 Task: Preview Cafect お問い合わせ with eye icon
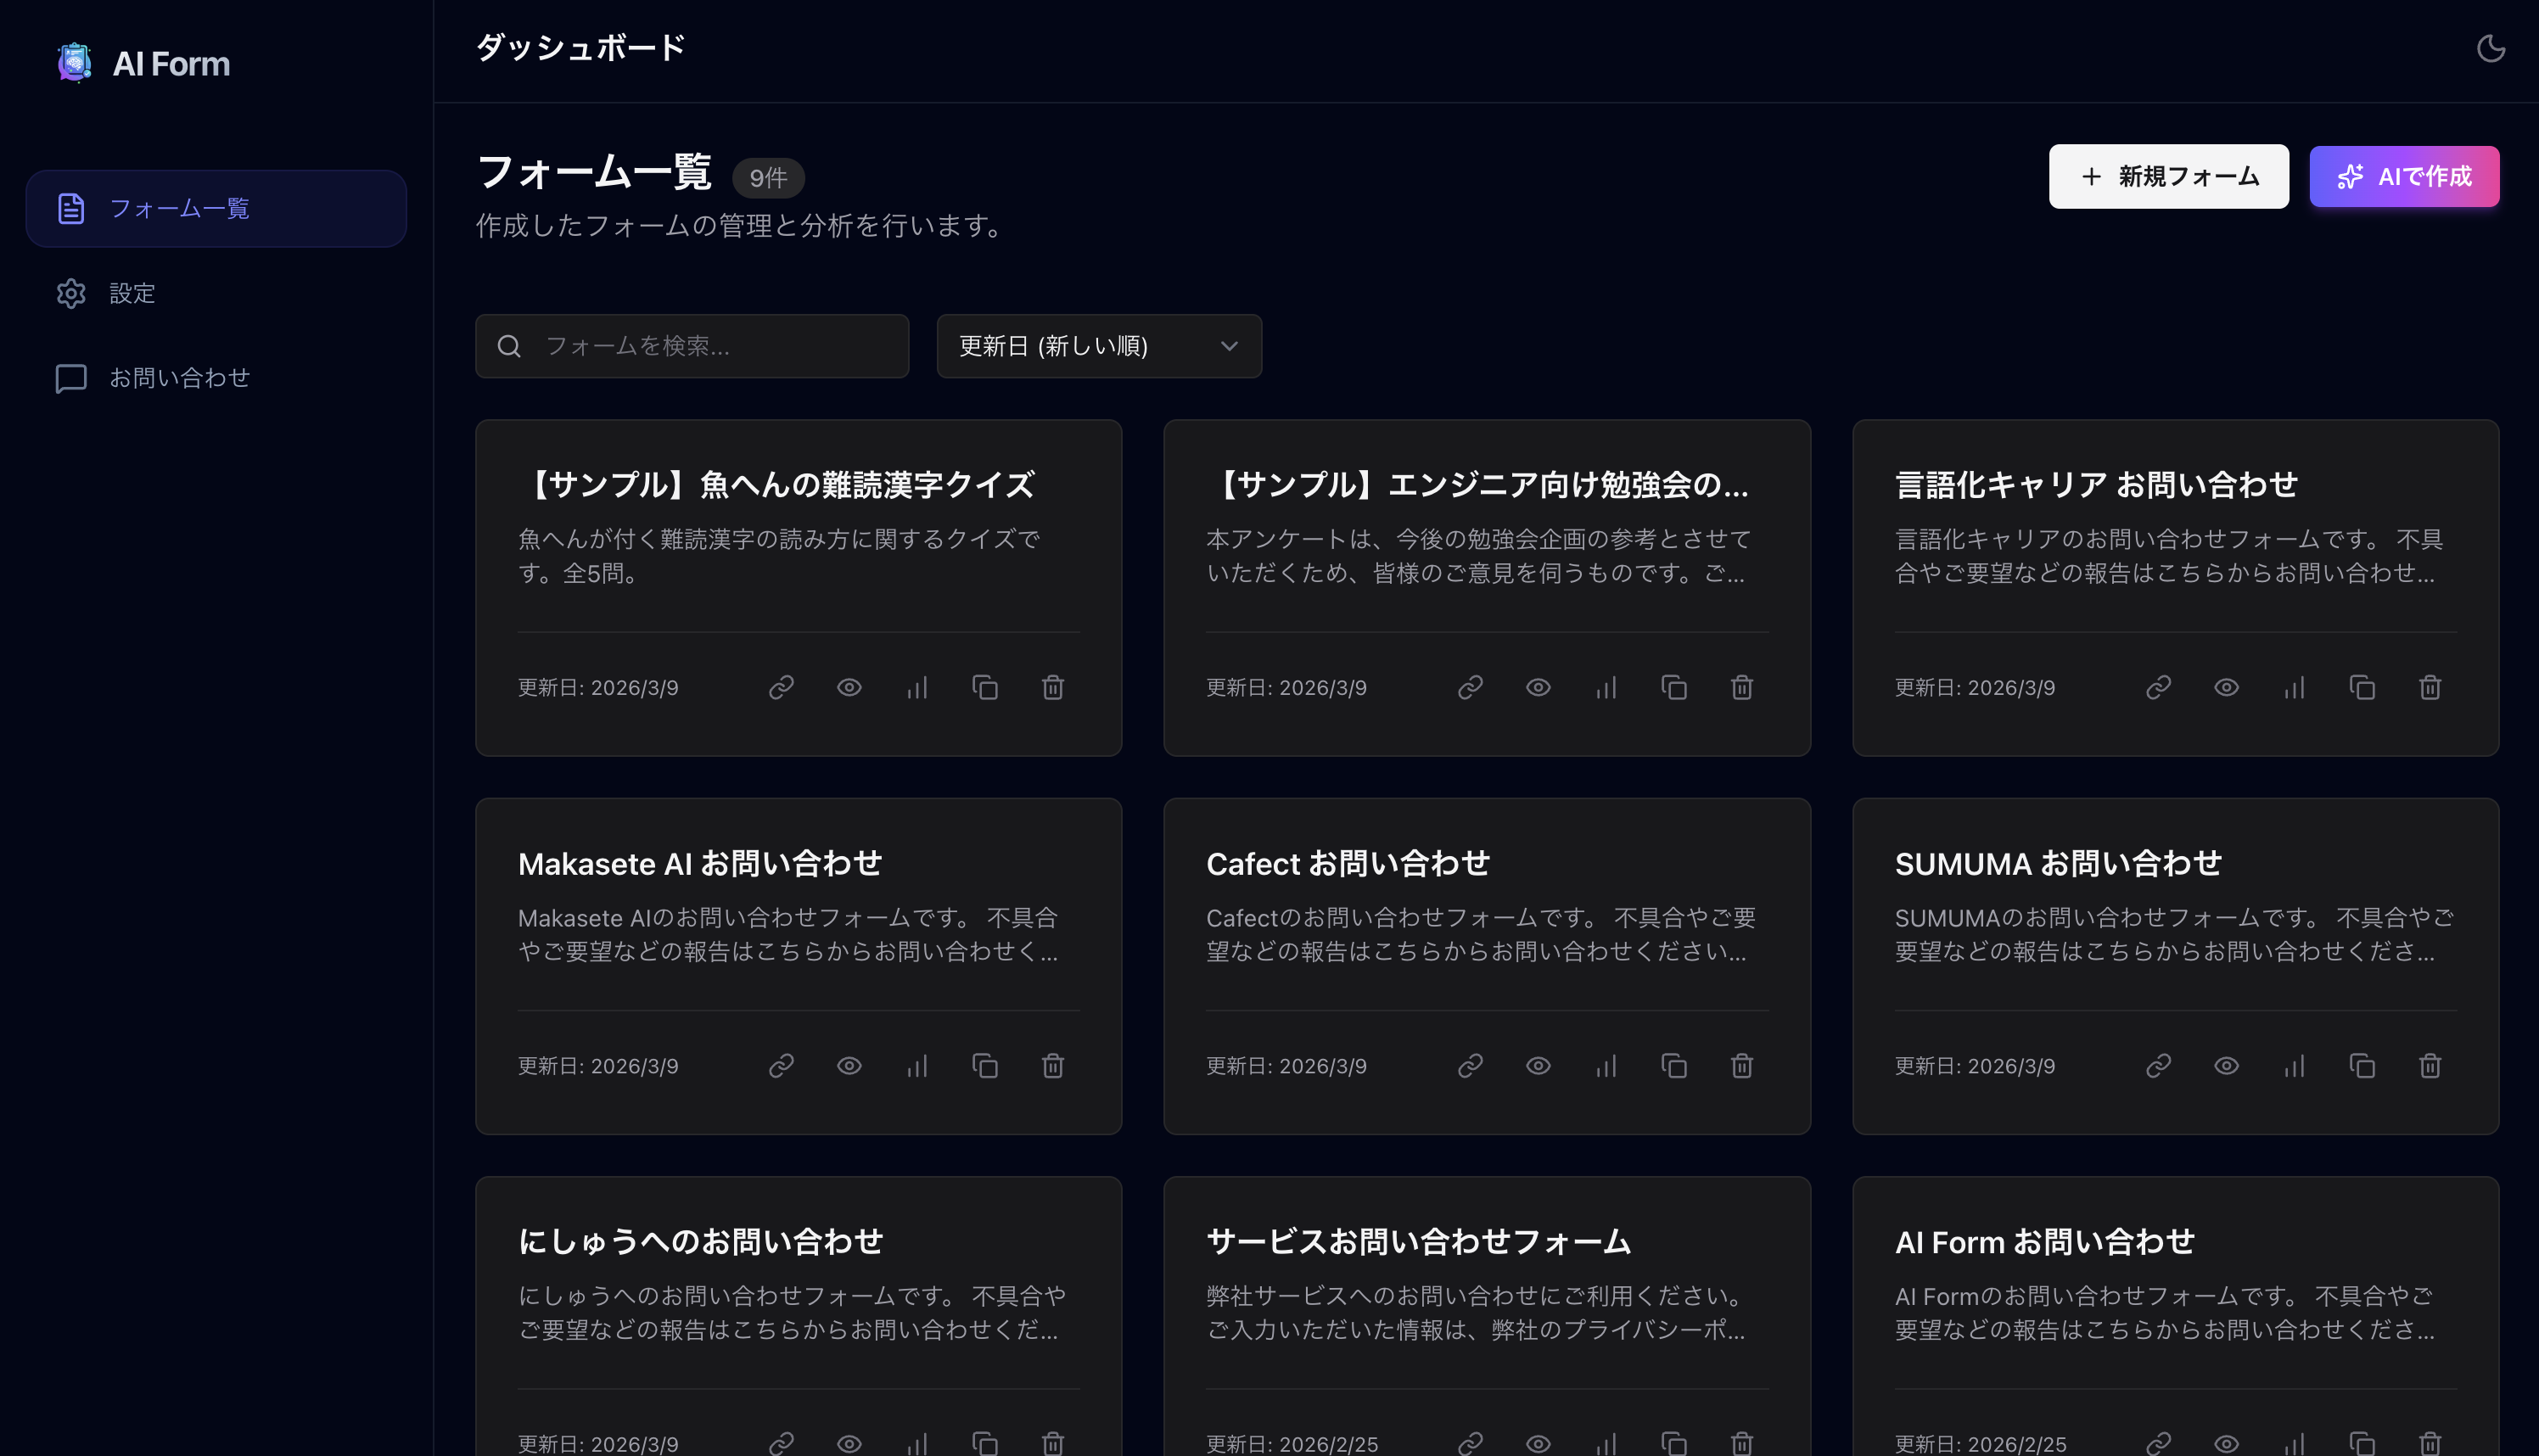pos(1538,1066)
